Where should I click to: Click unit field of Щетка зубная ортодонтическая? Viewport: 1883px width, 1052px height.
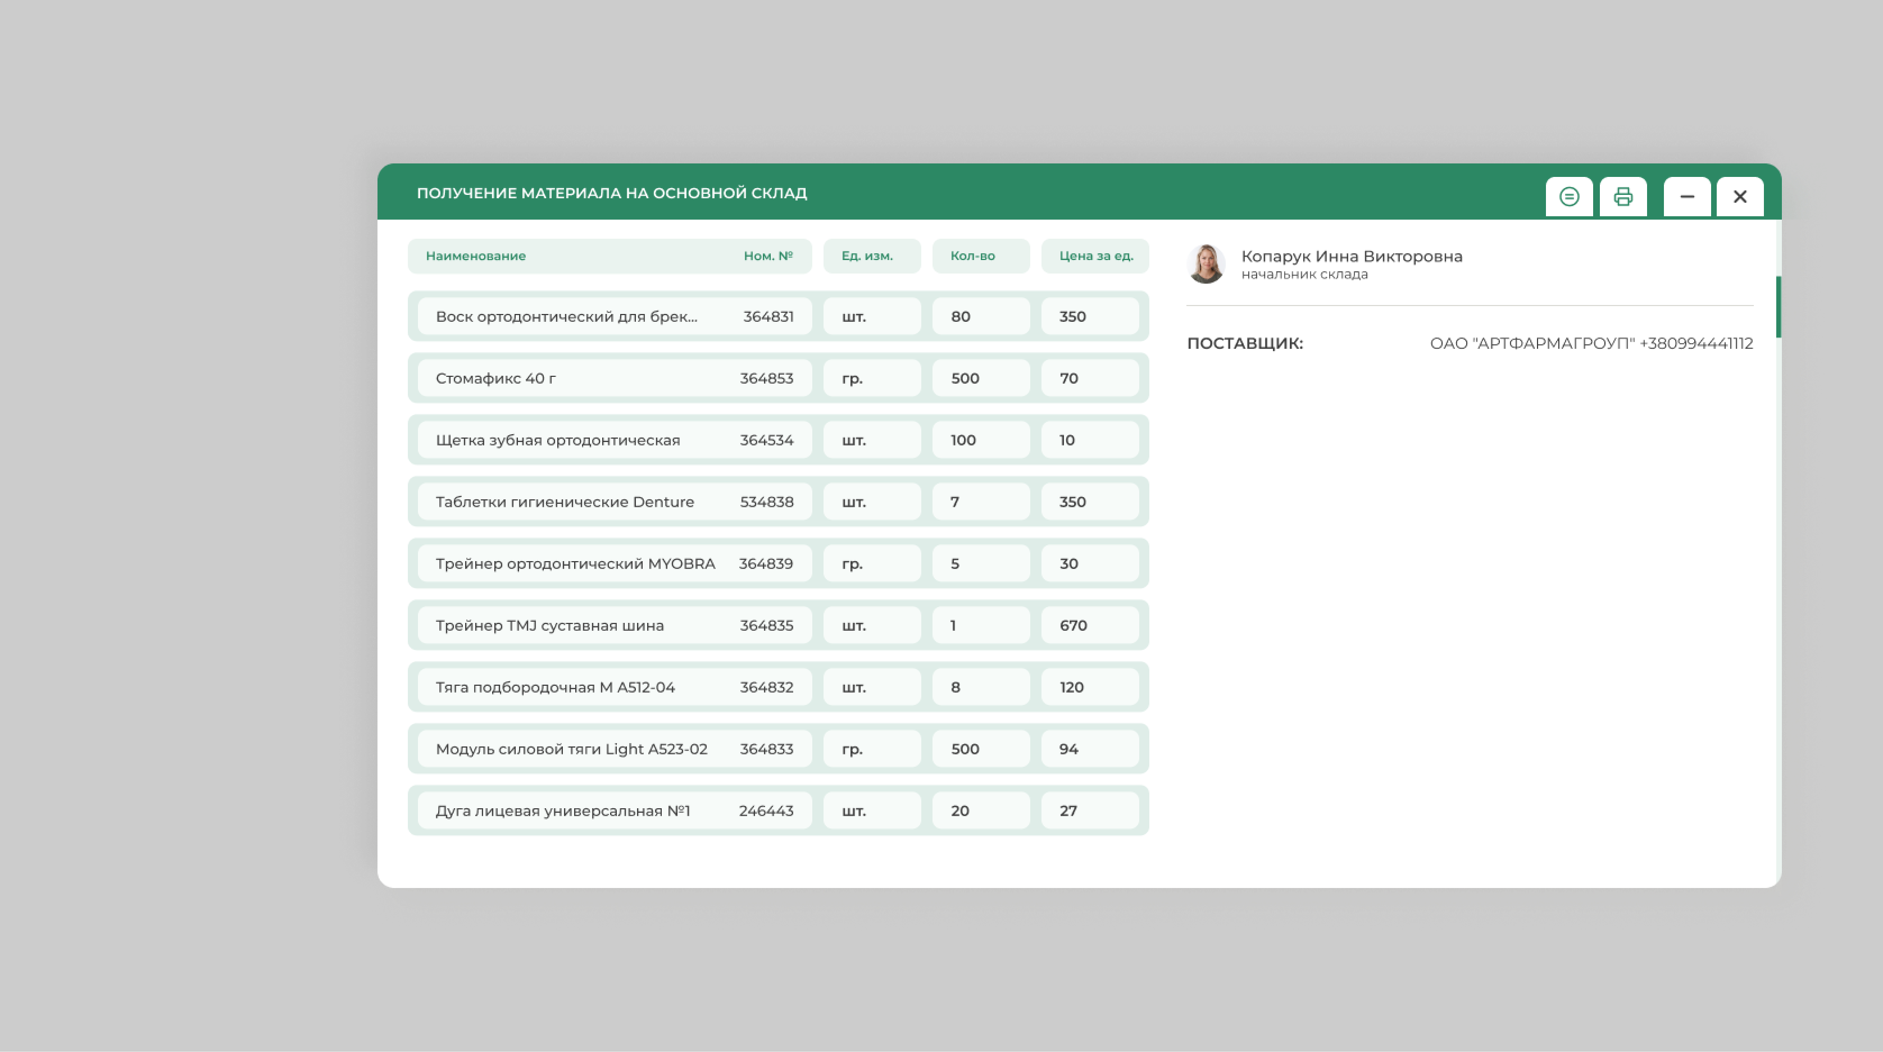click(871, 440)
